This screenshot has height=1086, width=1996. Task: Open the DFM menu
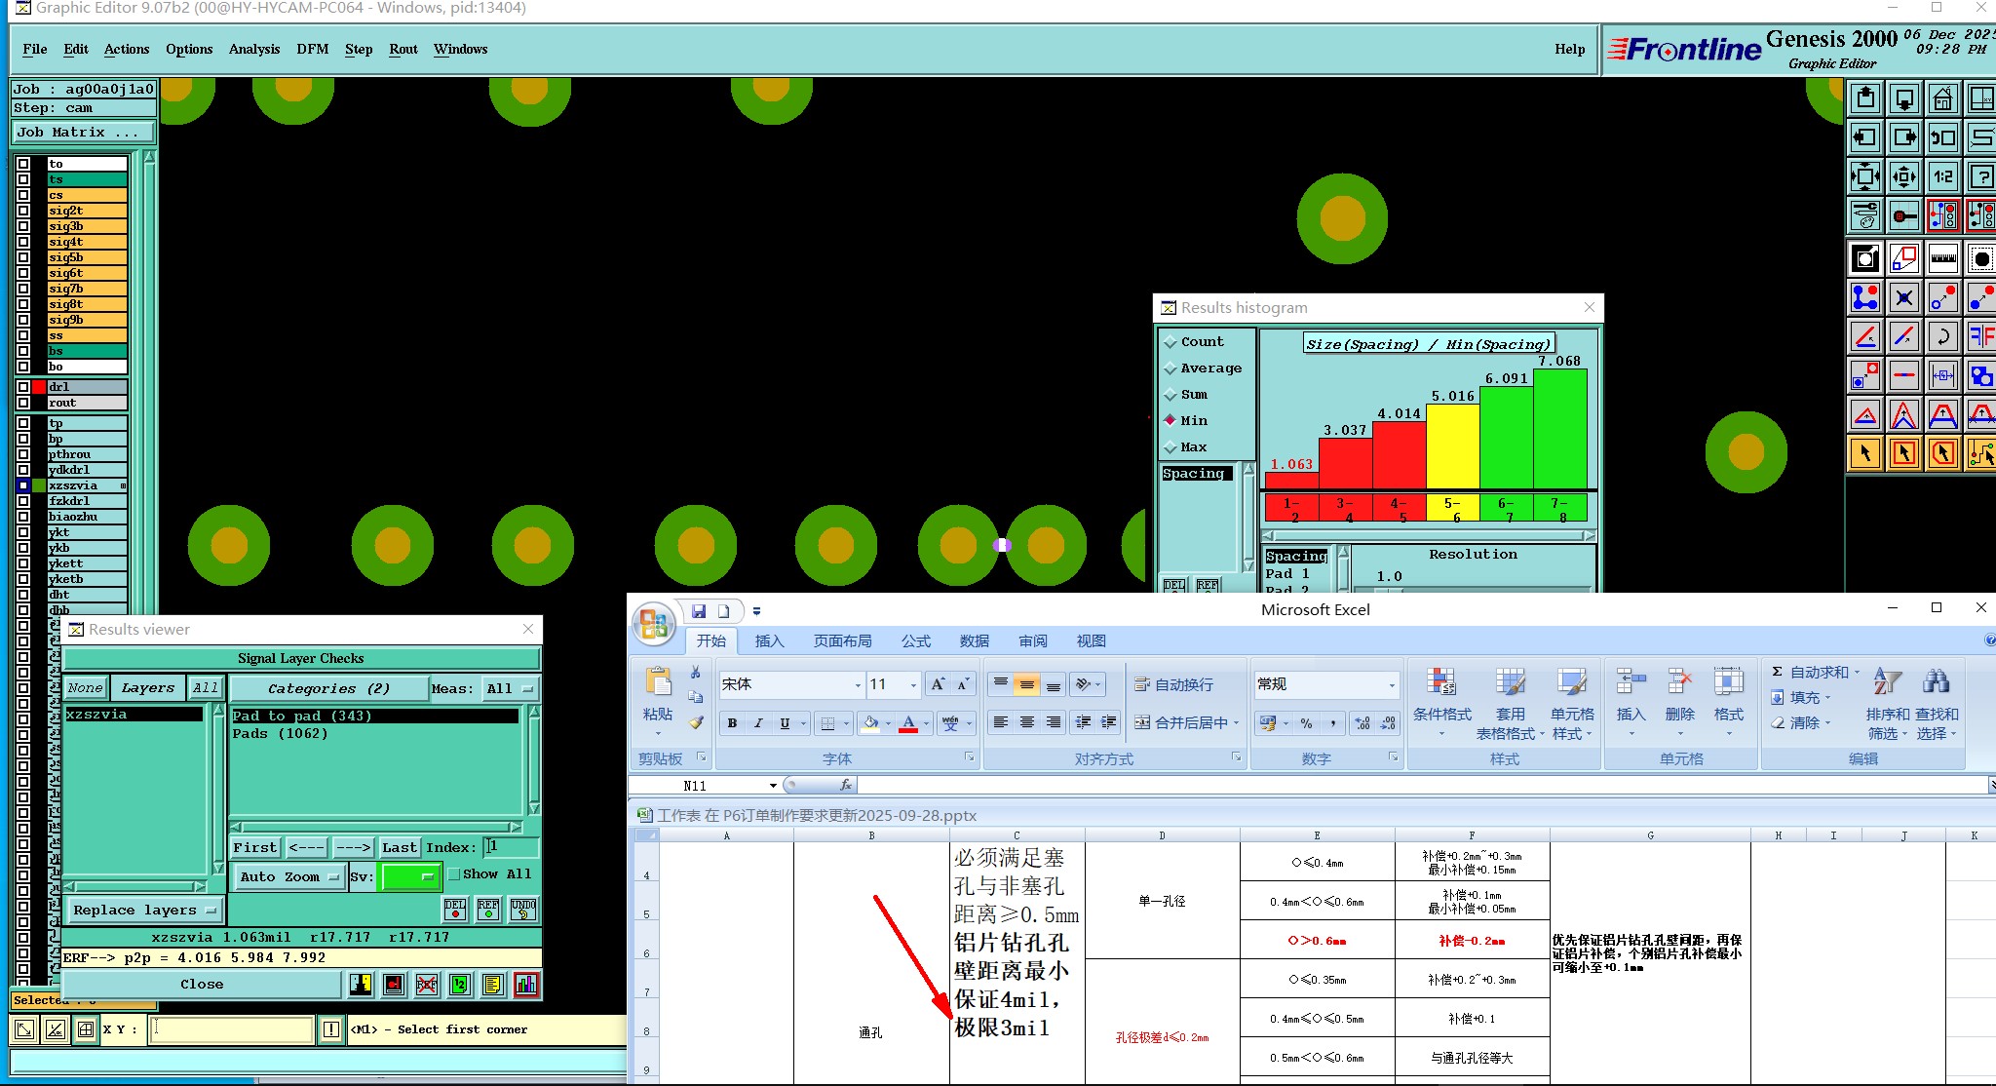tap(312, 49)
